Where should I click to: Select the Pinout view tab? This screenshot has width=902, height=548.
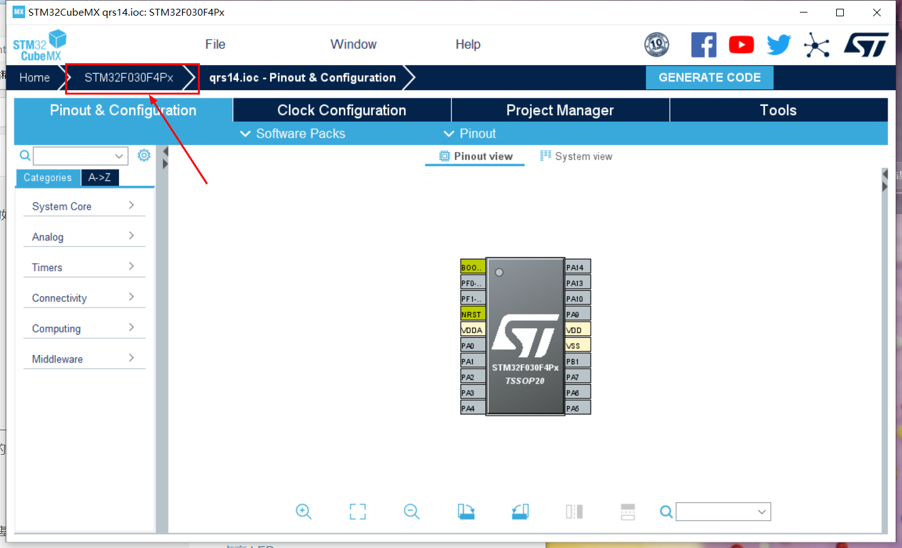click(475, 156)
